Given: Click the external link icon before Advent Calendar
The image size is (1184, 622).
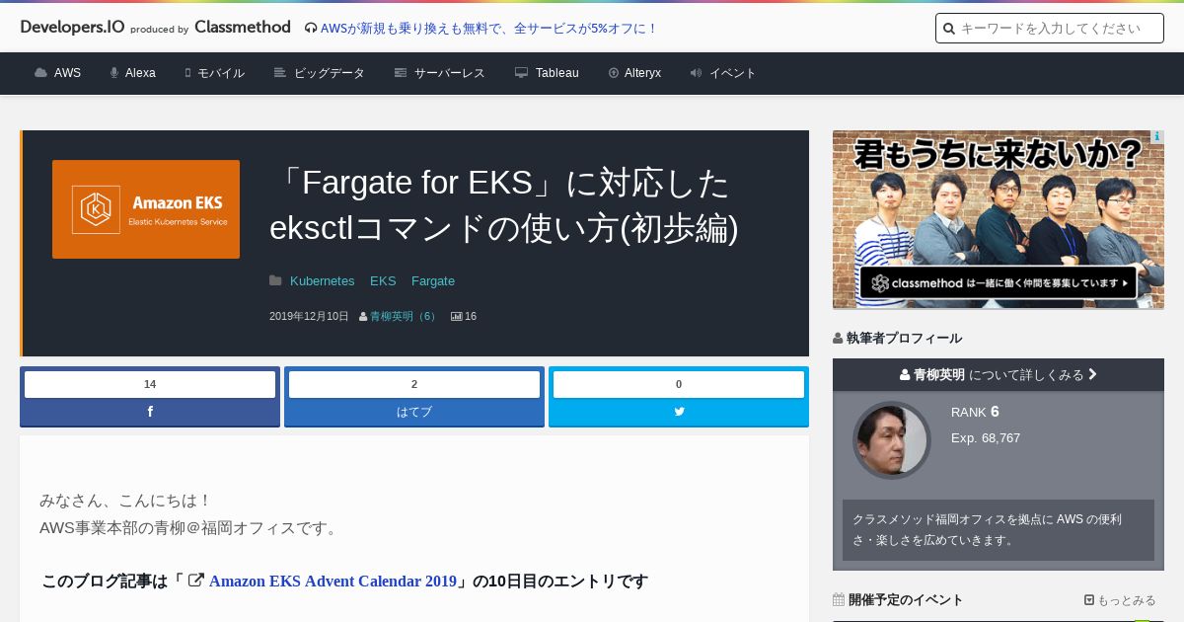Looking at the screenshot, I should [196, 581].
